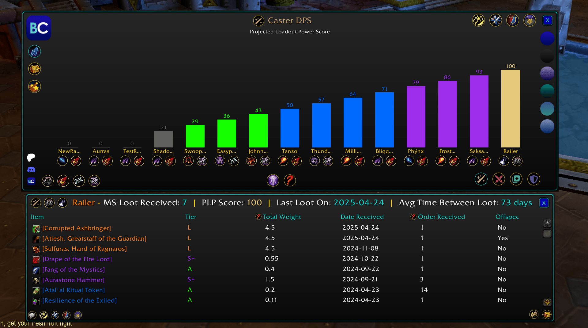Click the crossed axe and sword icon top right
The width and height of the screenshot is (588, 328).
tap(495, 20)
